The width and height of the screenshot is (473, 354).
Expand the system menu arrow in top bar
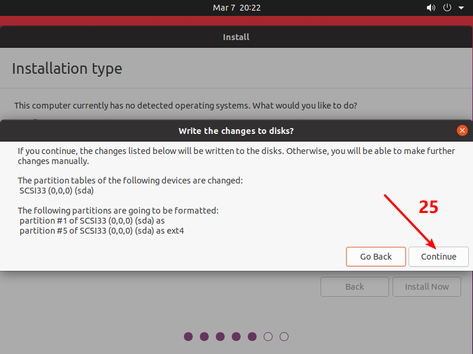pos(459,8)
